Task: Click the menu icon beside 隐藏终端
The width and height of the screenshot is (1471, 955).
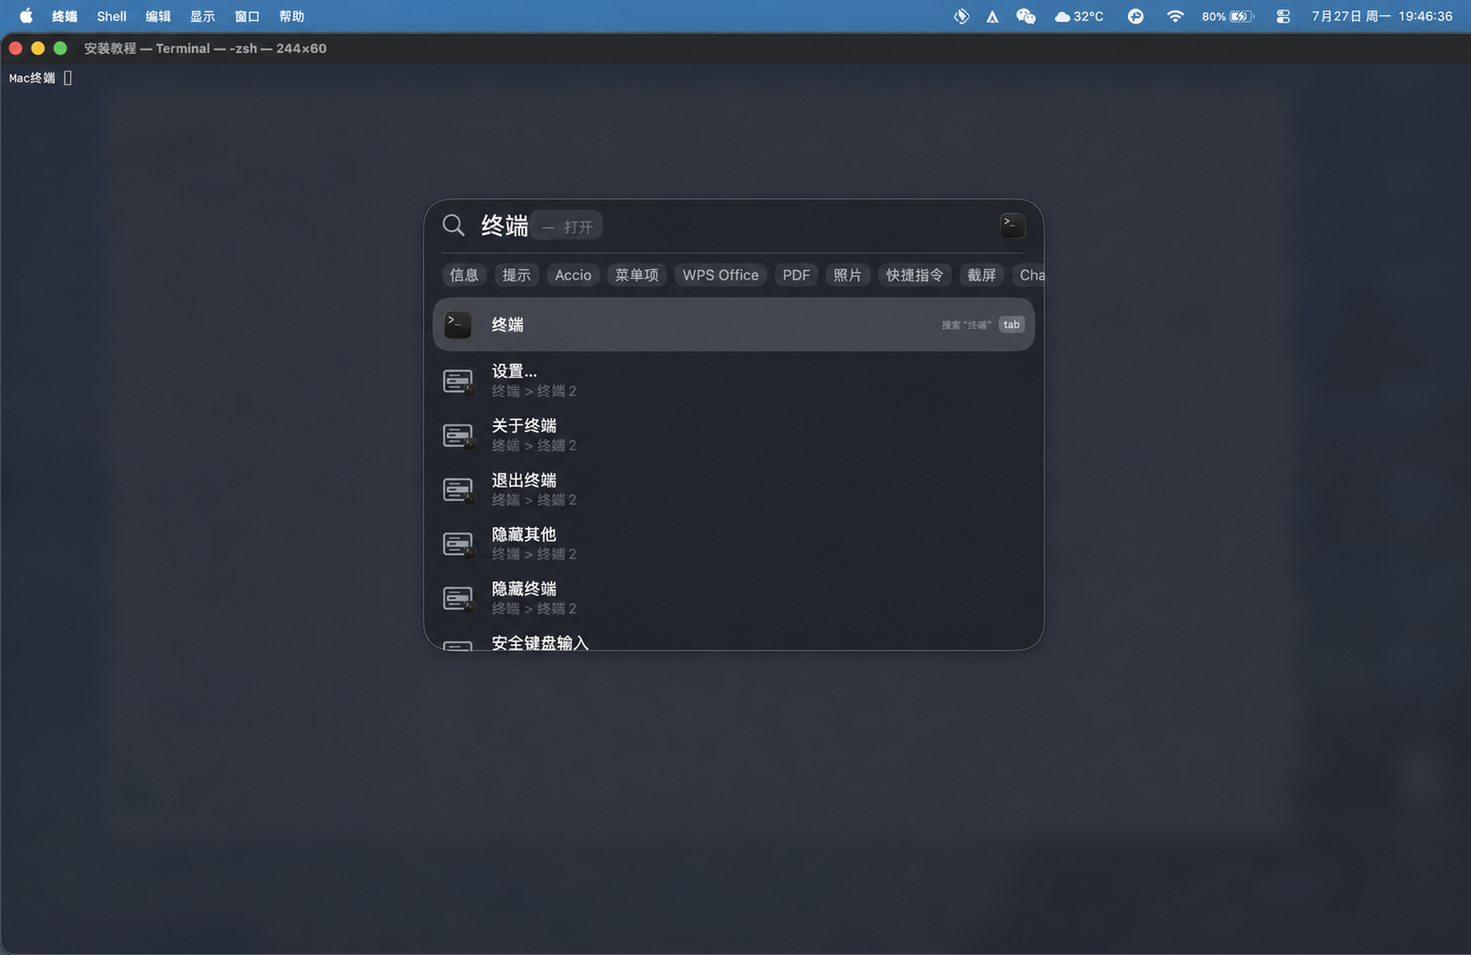Action: coord(459,599)
